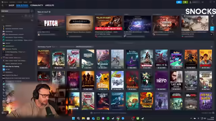Expand the games category dropdown in sidebar
The height and width of the screenshot is (121, 216).
22,16
